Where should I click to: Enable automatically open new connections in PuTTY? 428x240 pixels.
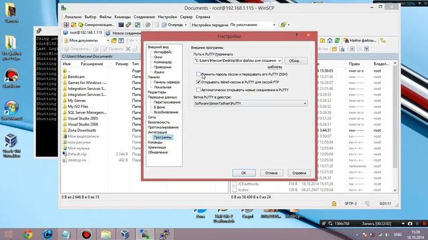pos(199,89)
